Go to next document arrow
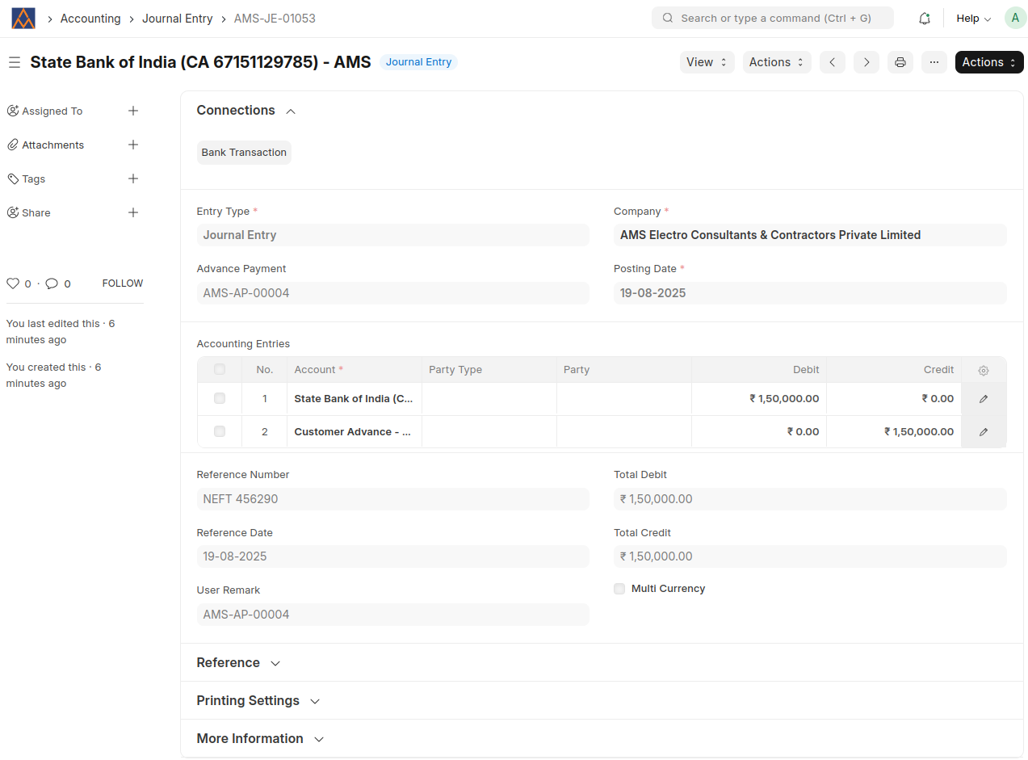Screen dimensions: 1028x760 pyautogui.click(x=866, y=62)
